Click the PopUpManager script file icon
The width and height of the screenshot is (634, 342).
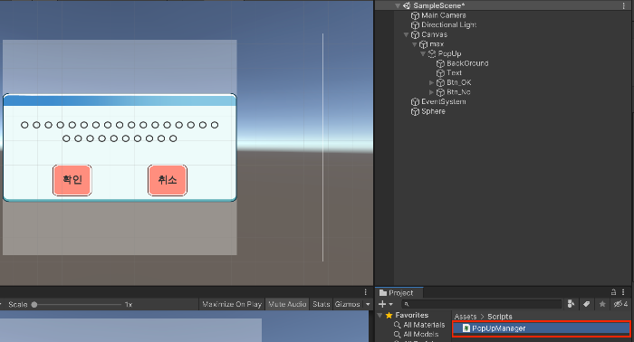pyautogui.click(x=466, y=328)
